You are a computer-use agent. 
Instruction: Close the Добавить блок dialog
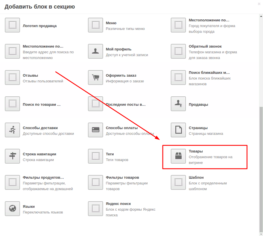(259, 4)
